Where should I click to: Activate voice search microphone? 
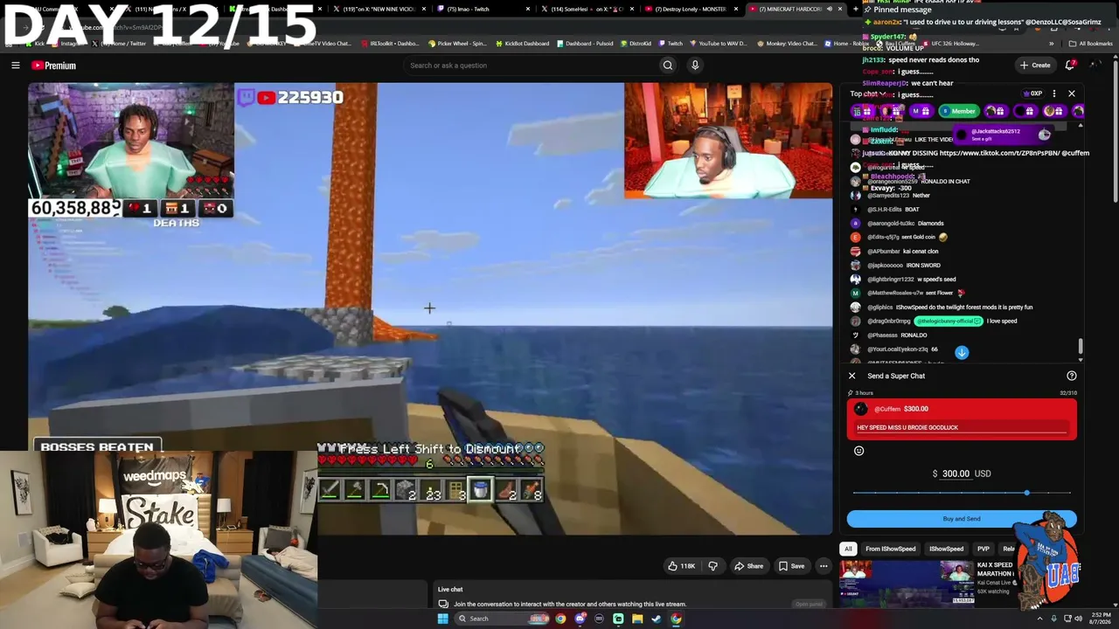(695, 66)
